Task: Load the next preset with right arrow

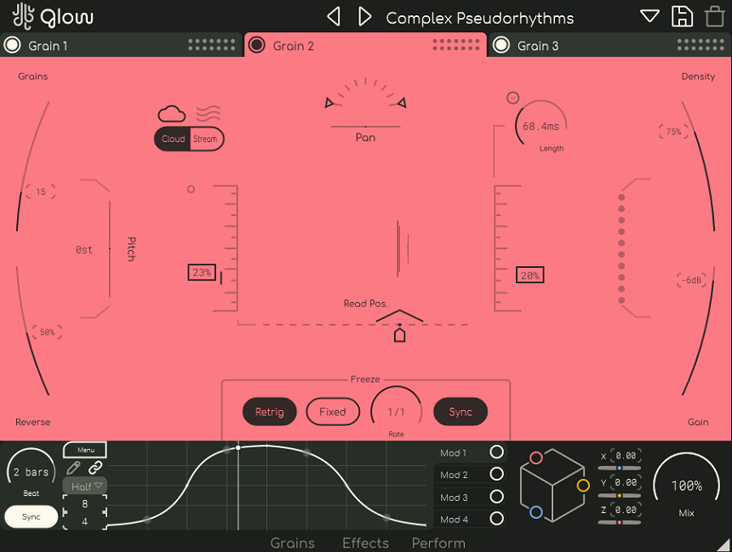Action: click(x=364, y=17)
